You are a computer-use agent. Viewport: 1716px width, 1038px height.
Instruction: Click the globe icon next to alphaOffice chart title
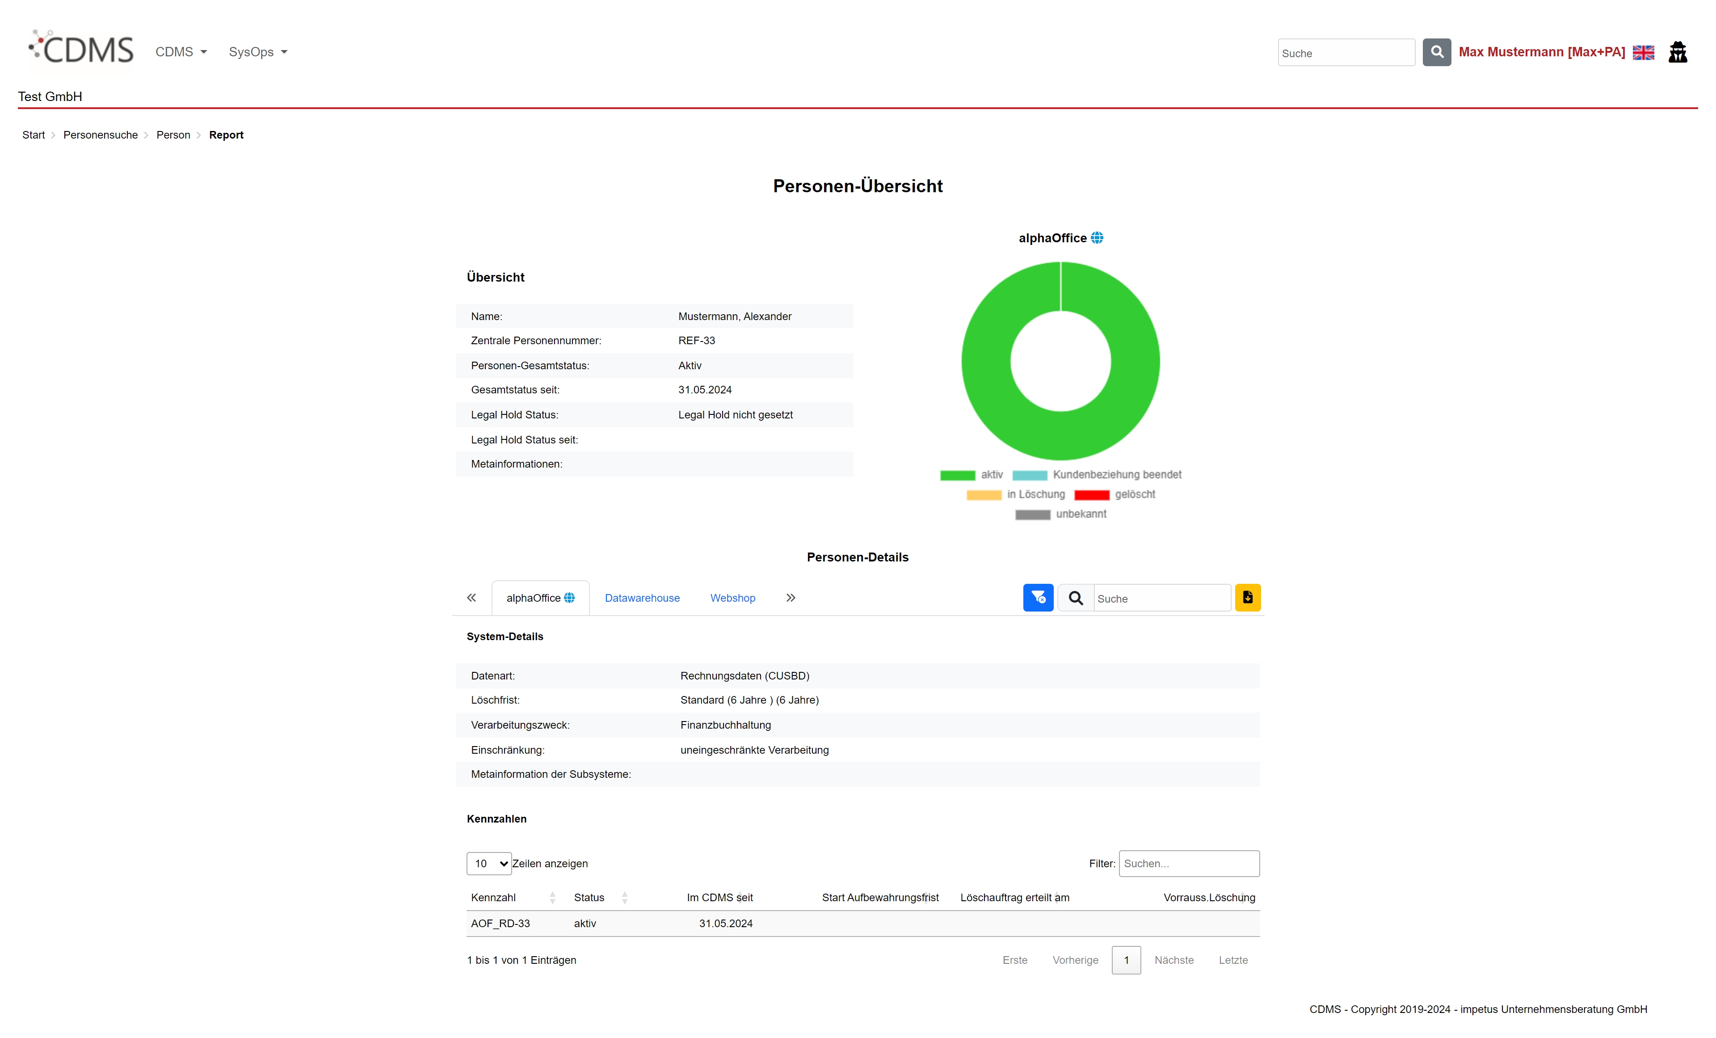click(1097, 237)
